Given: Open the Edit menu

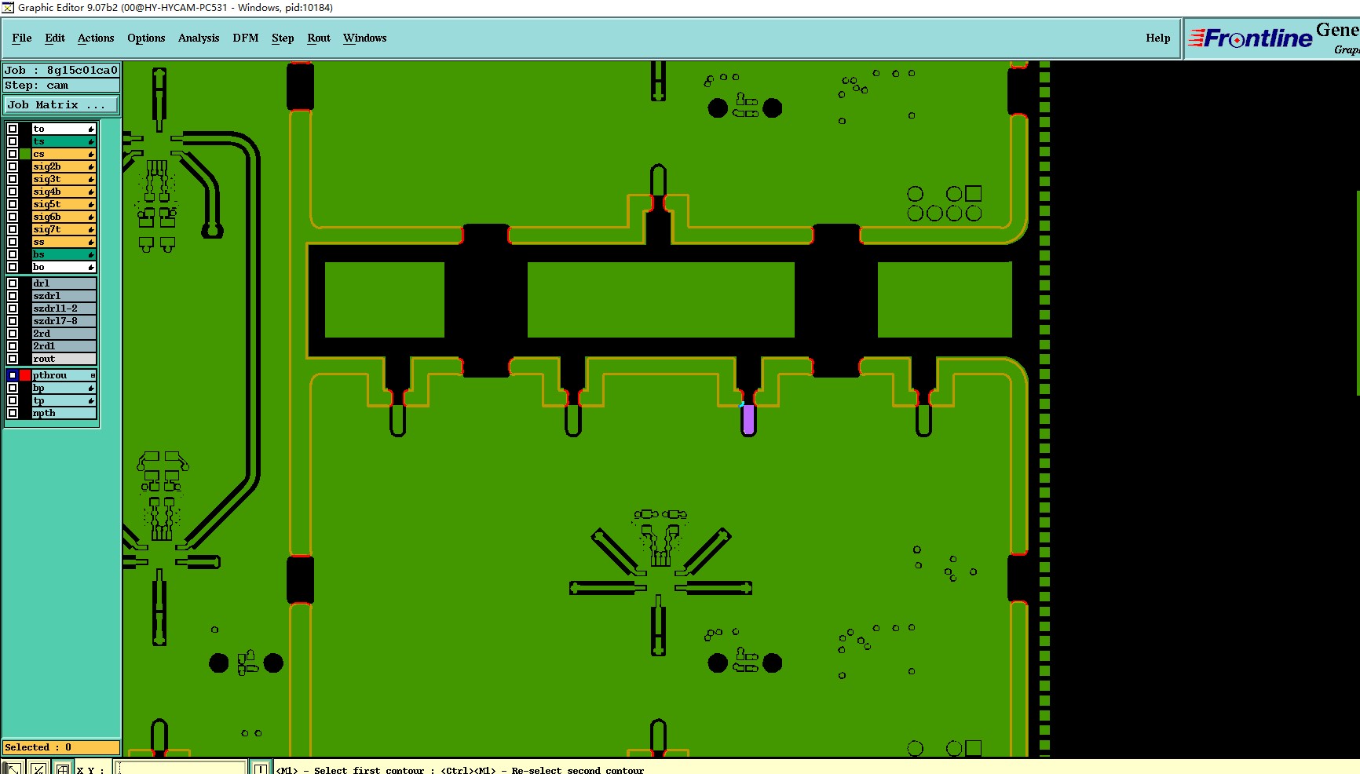Looking at the screenshot, I should tap(55, 38).
